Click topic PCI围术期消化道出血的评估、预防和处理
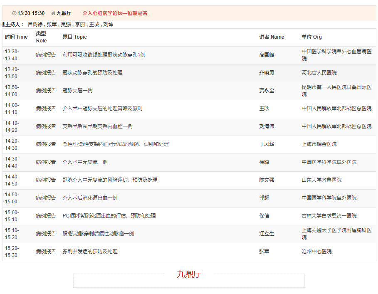Screen dimensions: 378x294 coord(109,216)
